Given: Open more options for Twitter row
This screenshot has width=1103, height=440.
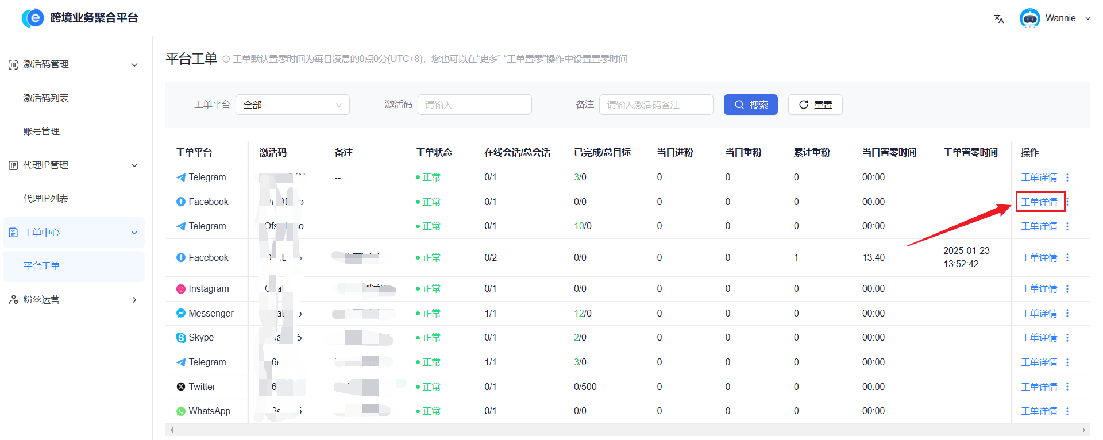Looking at the screenshot, I should 1067,387.
